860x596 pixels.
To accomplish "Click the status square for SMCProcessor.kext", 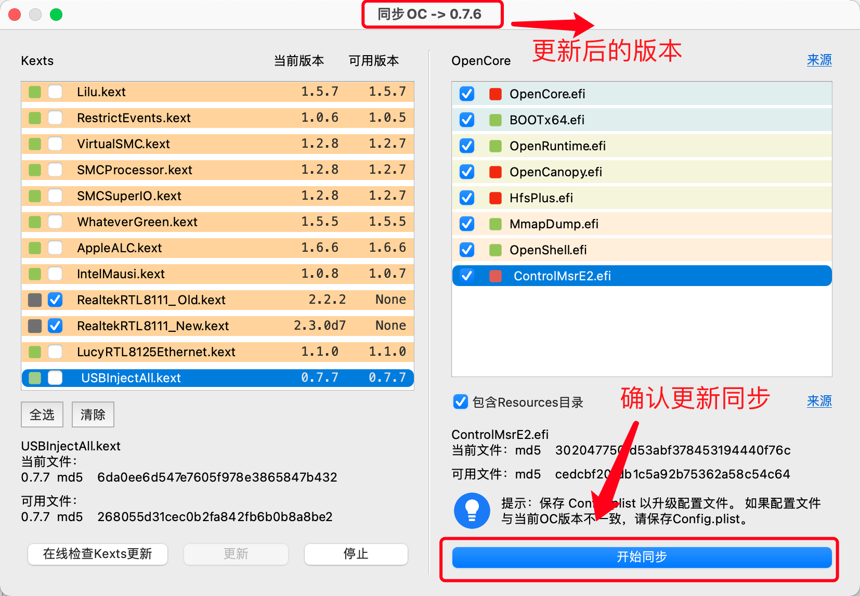I will click(x=35, y=170).
